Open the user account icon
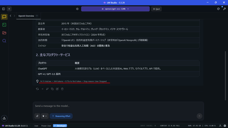This screenshot has width=228, height=128. pos(220,126)
